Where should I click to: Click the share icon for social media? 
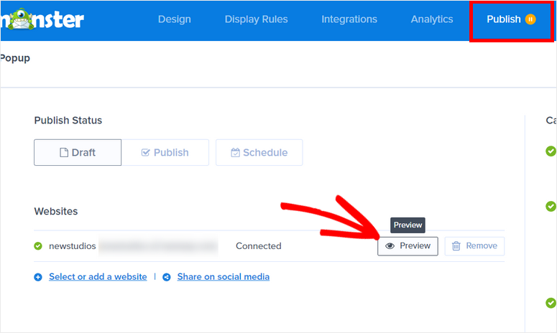167,277
